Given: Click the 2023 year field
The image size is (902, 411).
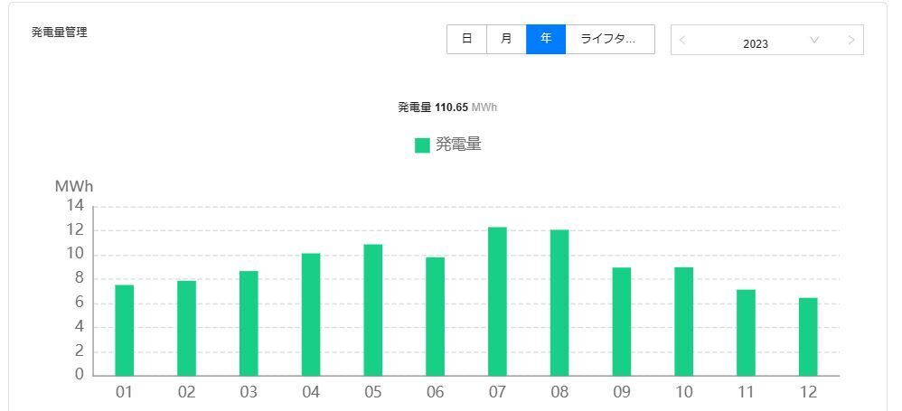Looking at the screenshot, I should (x=756, y=43).
